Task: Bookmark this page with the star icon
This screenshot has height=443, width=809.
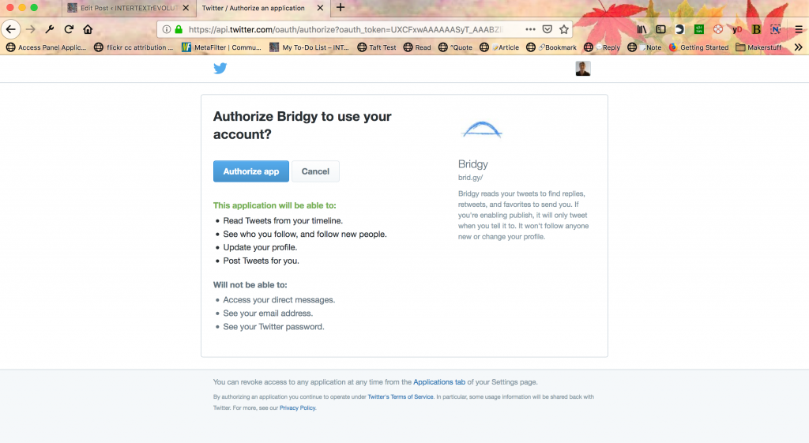Action: [564, 29]
